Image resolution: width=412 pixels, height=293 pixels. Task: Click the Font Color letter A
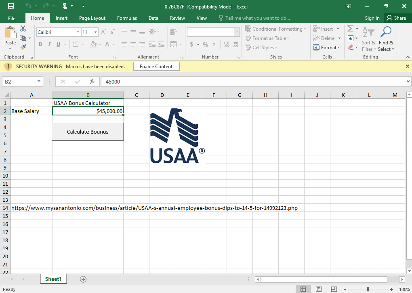[x=107, y=44]
